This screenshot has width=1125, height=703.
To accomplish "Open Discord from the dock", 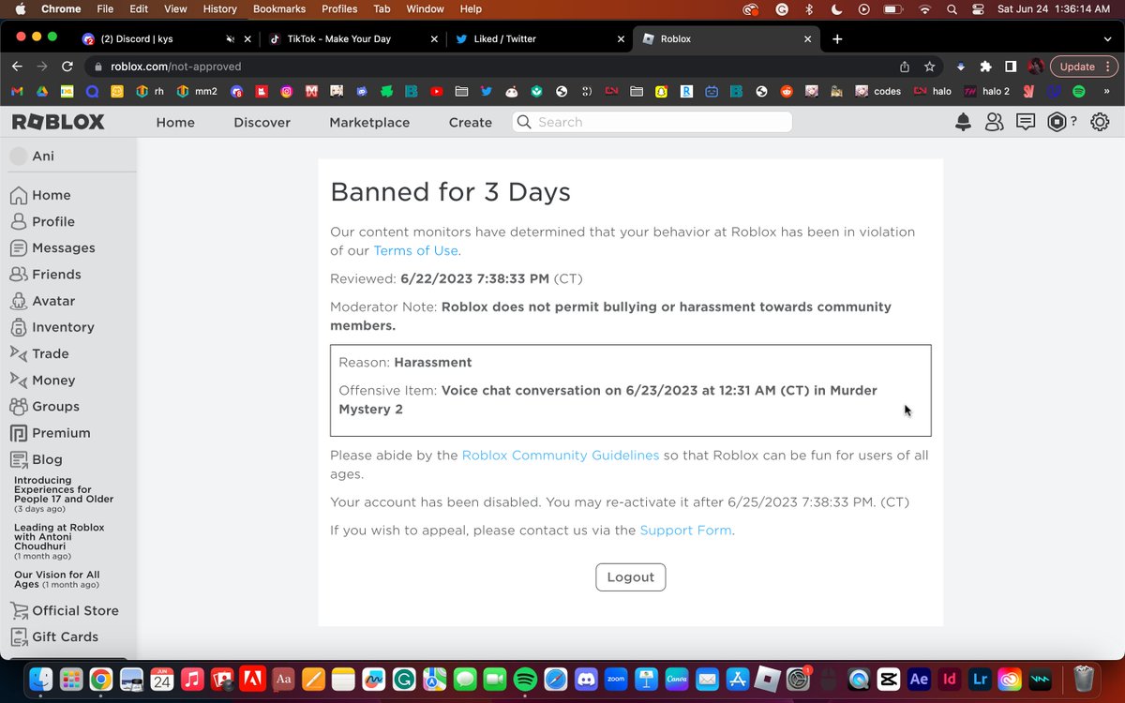I will (x=586, y=678).
